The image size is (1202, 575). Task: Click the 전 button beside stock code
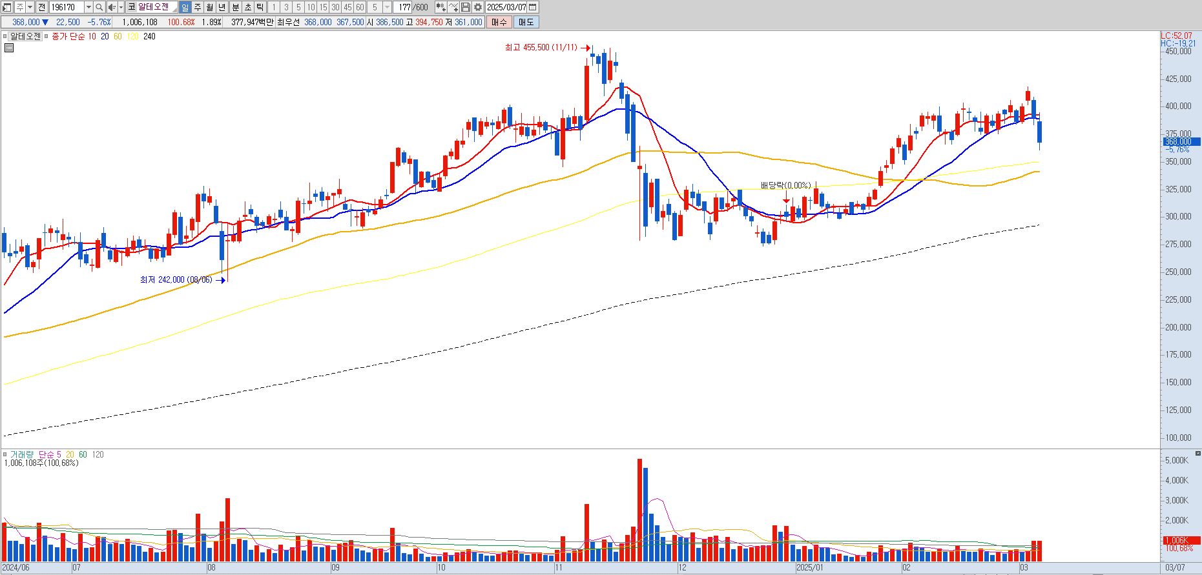pyautogui.click(x=41, y=7)
